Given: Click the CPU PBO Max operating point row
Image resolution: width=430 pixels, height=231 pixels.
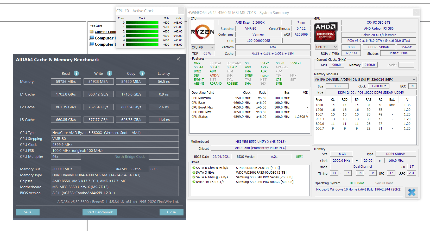Looking at the screenshot, I should pyautogui.click(x=250, y=112).
